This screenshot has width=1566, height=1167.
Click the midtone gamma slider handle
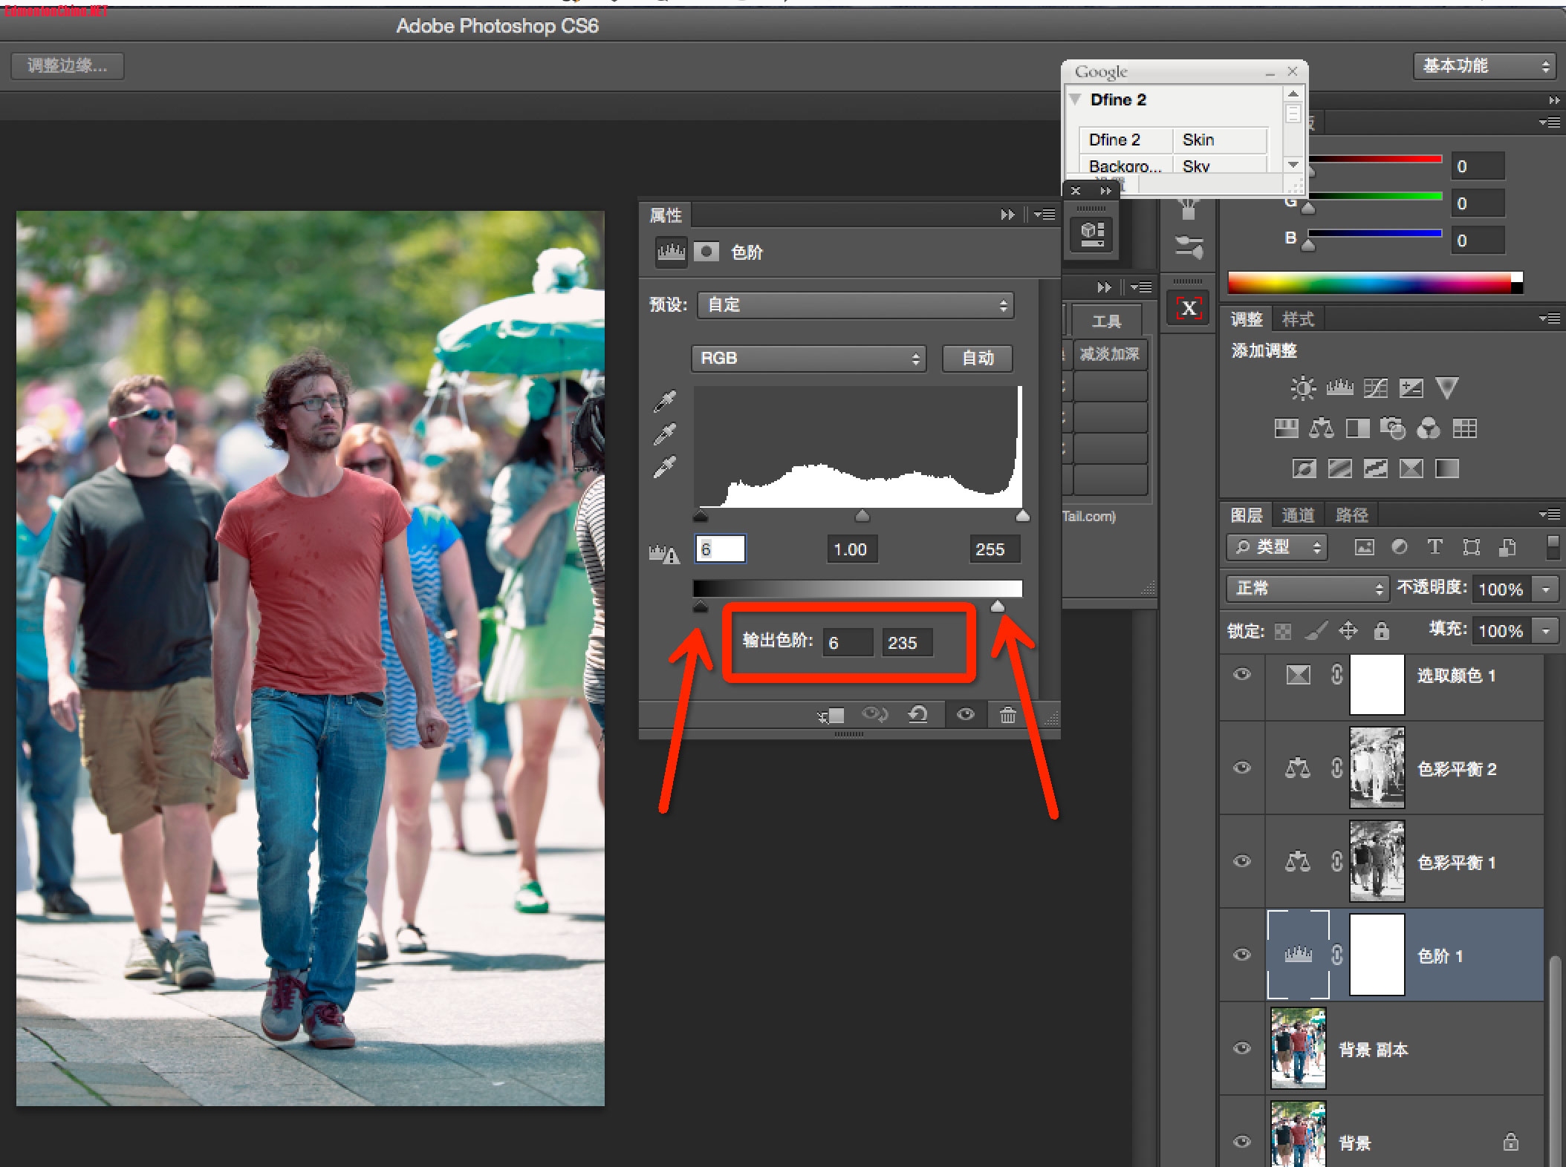pos(862,516)
